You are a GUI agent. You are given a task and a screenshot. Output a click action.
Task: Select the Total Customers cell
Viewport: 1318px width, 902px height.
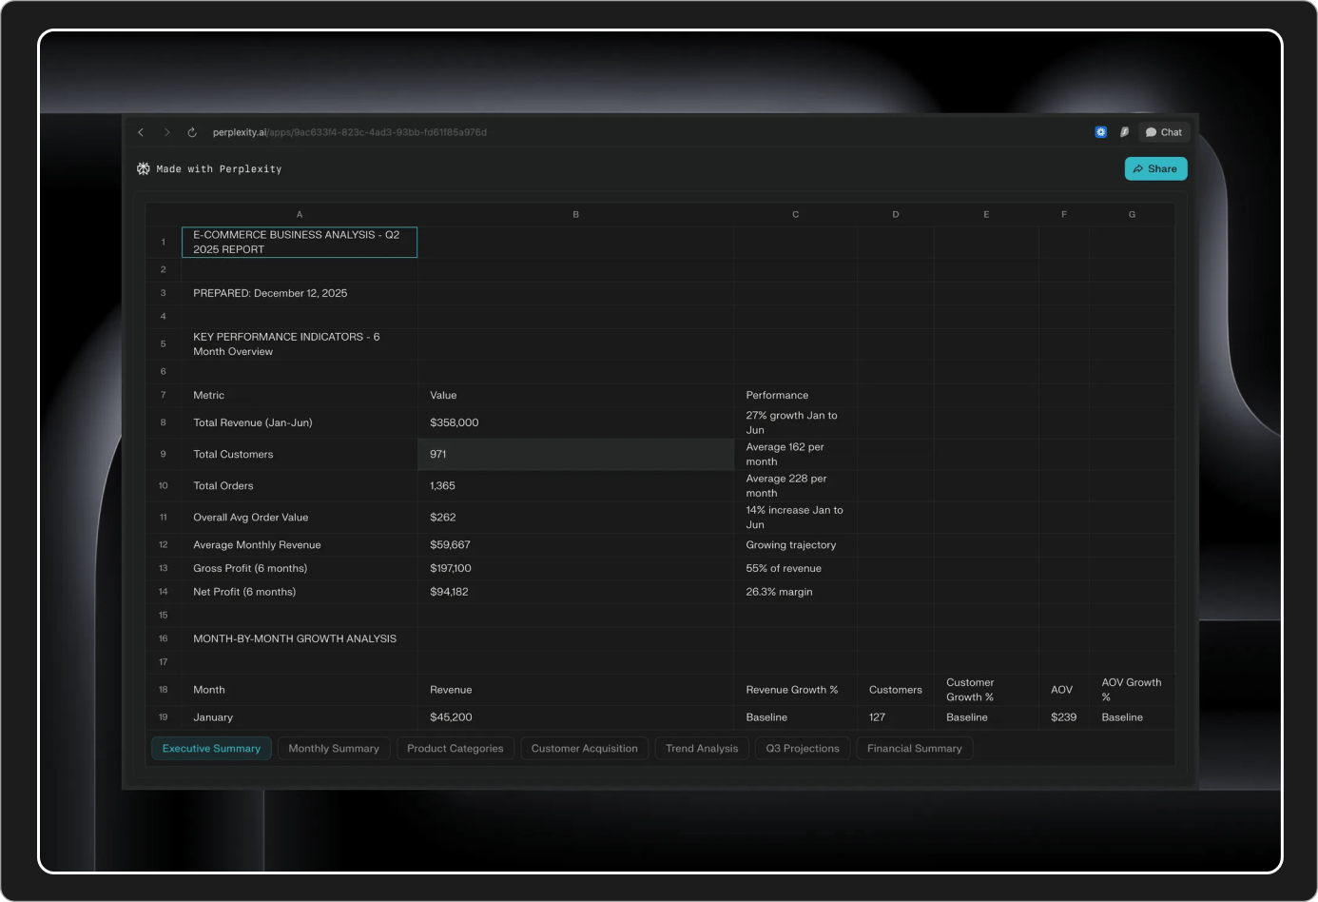coord(300,454)
